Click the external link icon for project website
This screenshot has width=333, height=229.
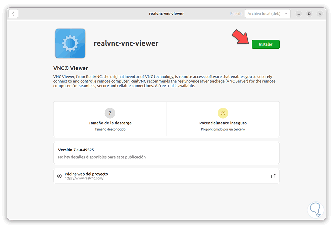point(273,176)
